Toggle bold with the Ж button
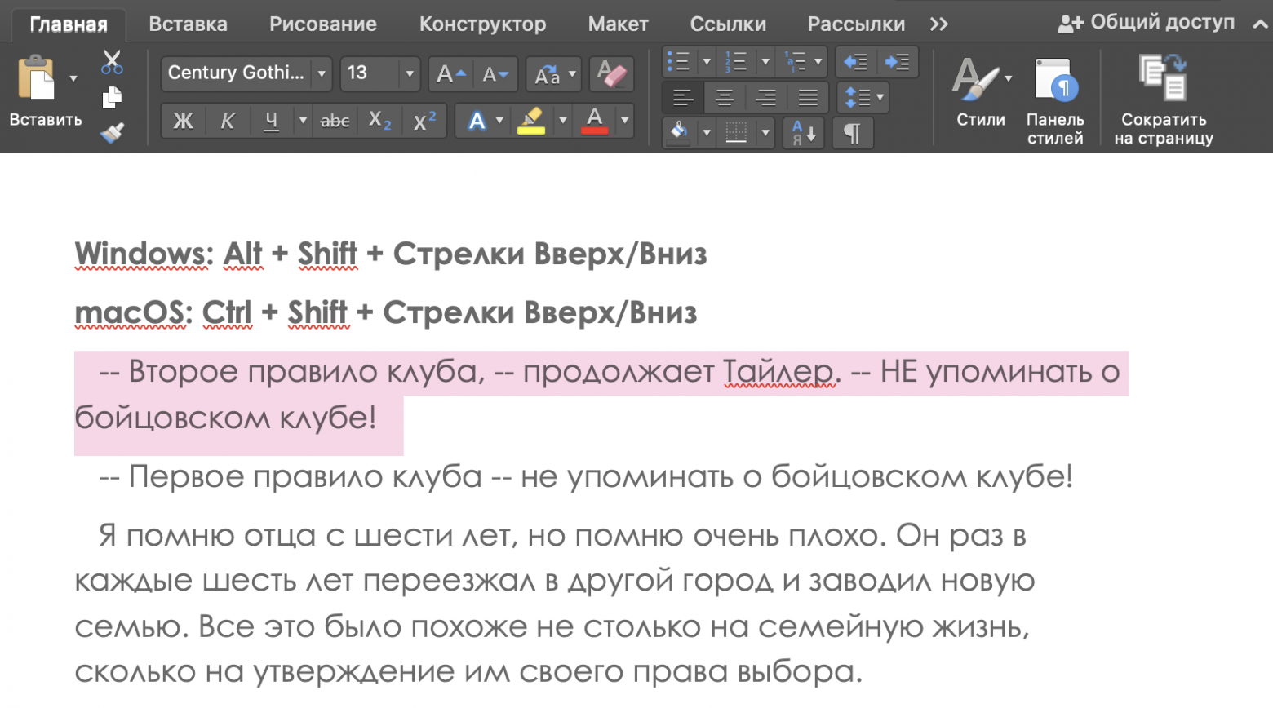 click(x=183, y=121)
